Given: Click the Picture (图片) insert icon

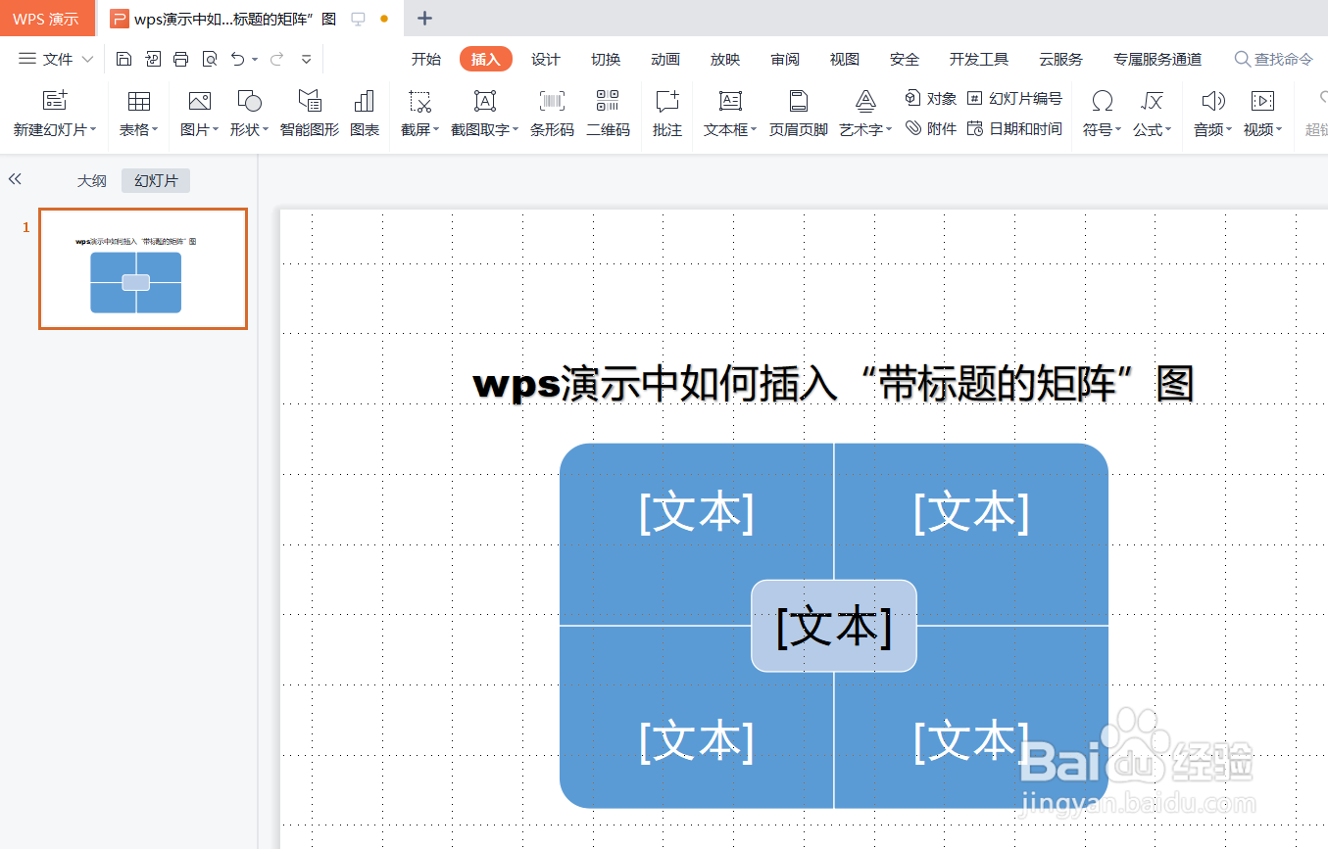Looking at the screenshot, I should (200, 100).
